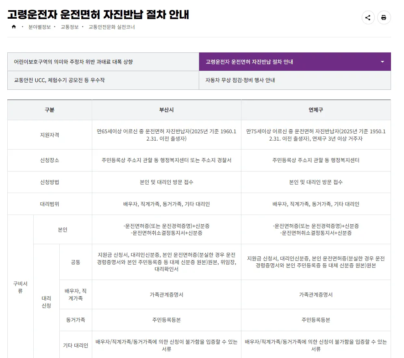Click 부산시 본인 운전면허증 documents cell
This screenshot has height=358, width=404.
[167, 230]
